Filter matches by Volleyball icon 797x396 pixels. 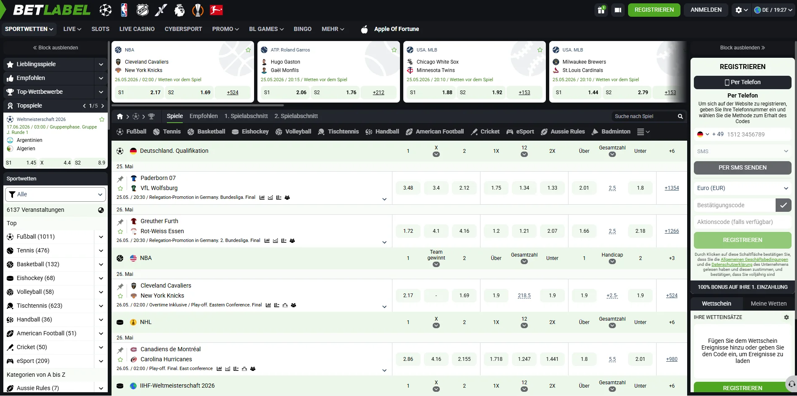pos(279,132)
